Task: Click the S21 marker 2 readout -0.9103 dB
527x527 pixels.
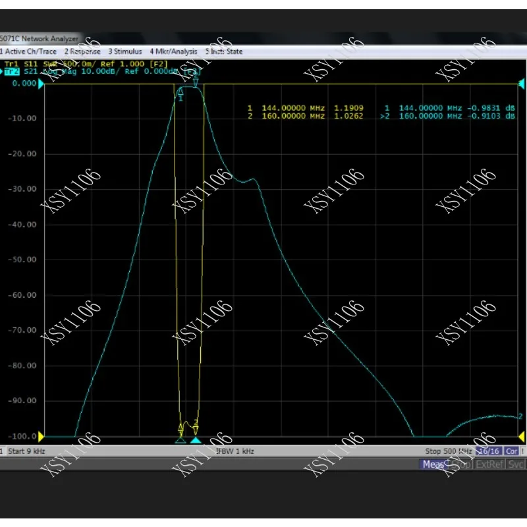Action: click(491, 116)
